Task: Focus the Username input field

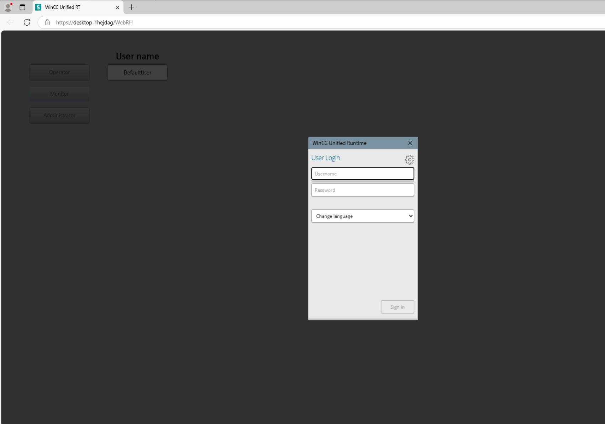Action: pos(363,174)
